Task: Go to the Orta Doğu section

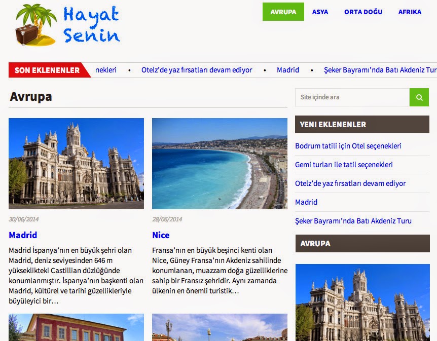Action: (363, 12)
